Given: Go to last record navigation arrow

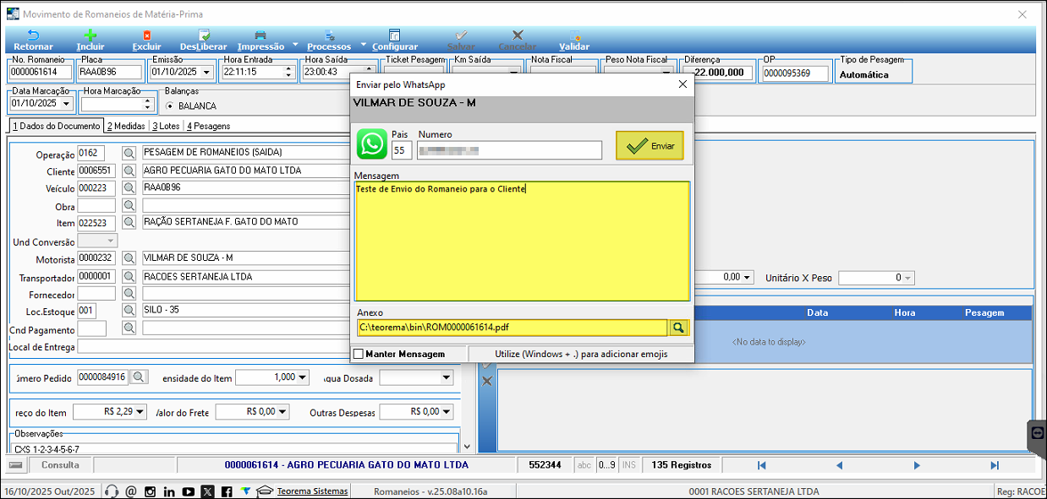Looking at the screenshot, I should click(x=995, y=465).
